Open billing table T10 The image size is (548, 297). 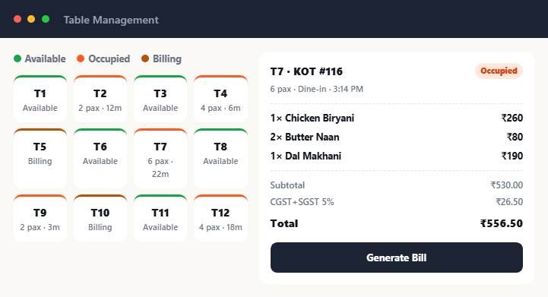pyautogui.click(x=100, y=218)
